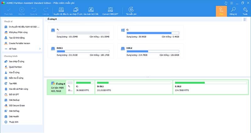
Task: Click Disk Backup in sidebar
Action: (12, 100)
